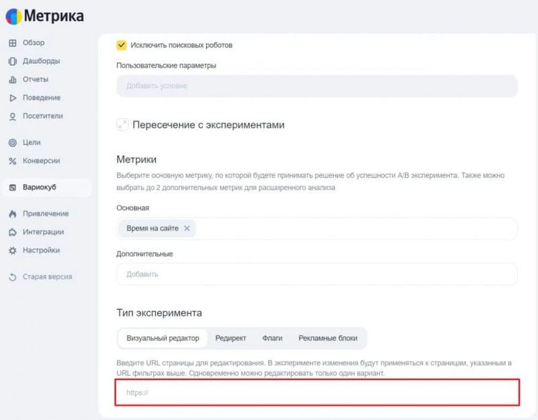Click the Поведение play icon
Image resolution: width=538 pixels, height=420 pixels.
coord(13,98)
